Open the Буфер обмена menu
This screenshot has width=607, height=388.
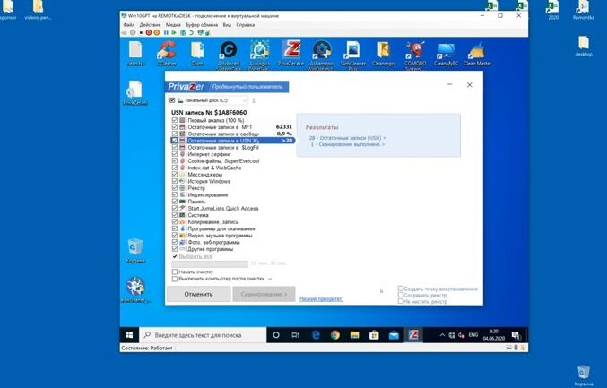(x=202, y=25)
